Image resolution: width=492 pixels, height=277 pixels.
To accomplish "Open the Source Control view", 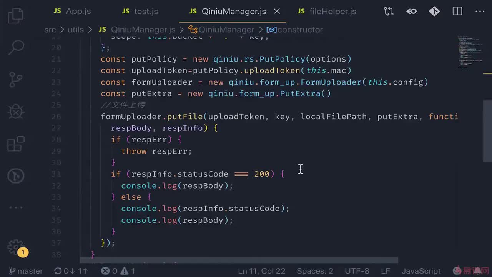I will (16, 80).
